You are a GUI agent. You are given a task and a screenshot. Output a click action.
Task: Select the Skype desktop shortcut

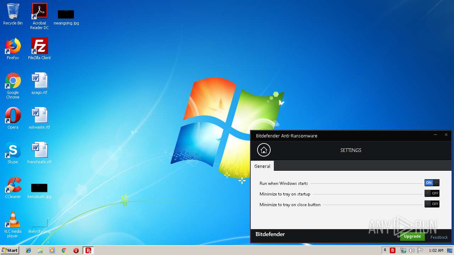(x=13, y=153)
